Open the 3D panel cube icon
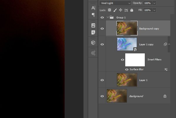 click(93, 43)
